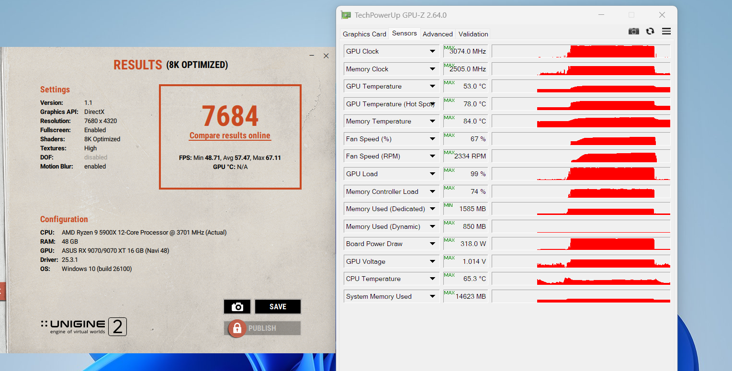Click the AMD Ryzen 9 5900X CPU entry
Screen dimensions: 732x371
tap(133, 232)
